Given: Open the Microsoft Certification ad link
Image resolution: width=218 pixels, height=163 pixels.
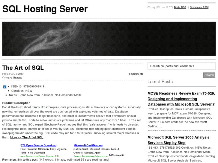Looking at the screenshot, I should click(x=88, y=145).
